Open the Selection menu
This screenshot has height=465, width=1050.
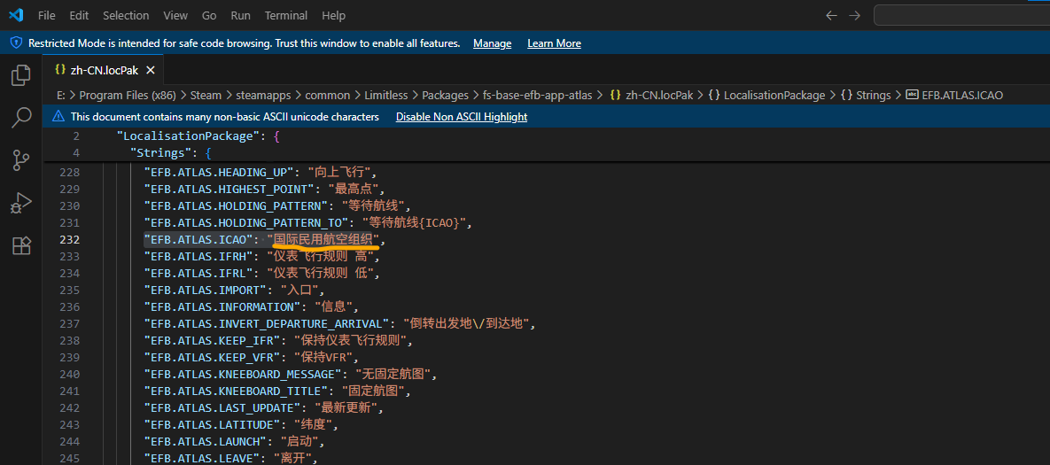click(126, 15)
